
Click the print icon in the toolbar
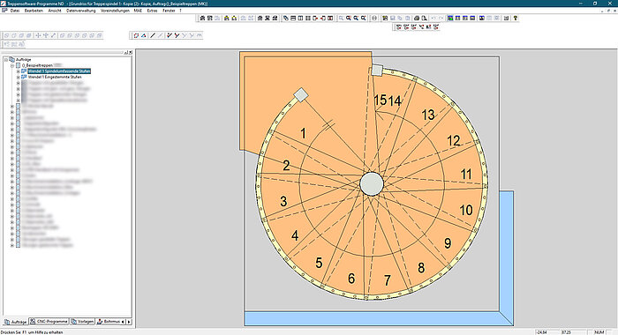[x=417, y=19]
